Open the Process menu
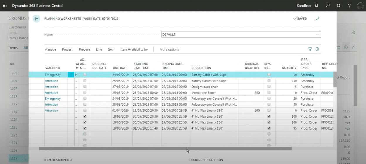Image resolution: width=366 pixels, height=164 pixels. click(x=67, y=49)
